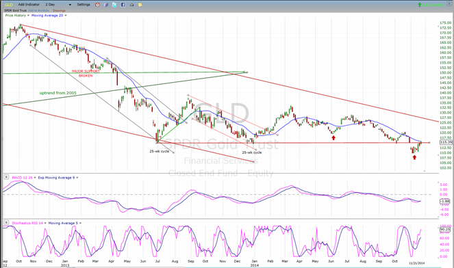The image size is (454, 268).
Task: Click the red target icon in toolbar
Action: click(97, 5)
